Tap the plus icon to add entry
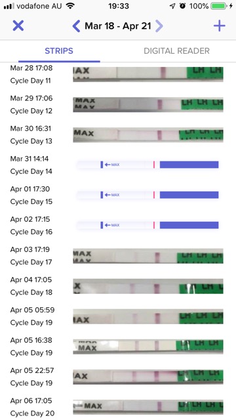Viewport: 236px width, 420px height. [x=219, y=26]
